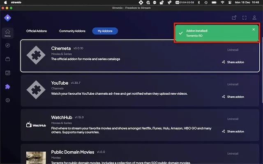Viewport: 263px width, 164px height.
Task: Open Addons puzzle icon in sidebar
Action: [7, 87]
